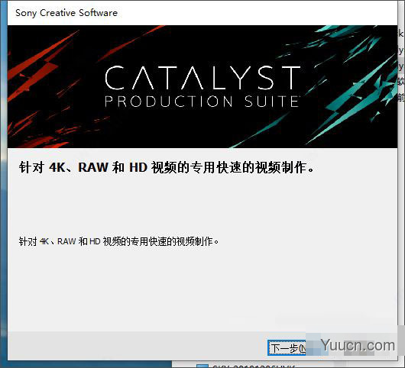405x368 pixels.
Task: Select the smaller 针对 4K、RAW 和 HD description line
Action: coord(118,241)
